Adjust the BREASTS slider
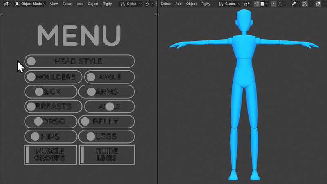 [53, 107]
